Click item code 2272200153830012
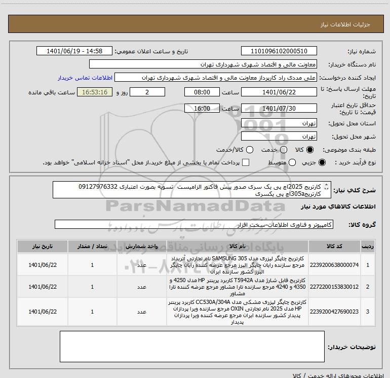The height and width of the screenshot is (378, 390). point(334,287)
